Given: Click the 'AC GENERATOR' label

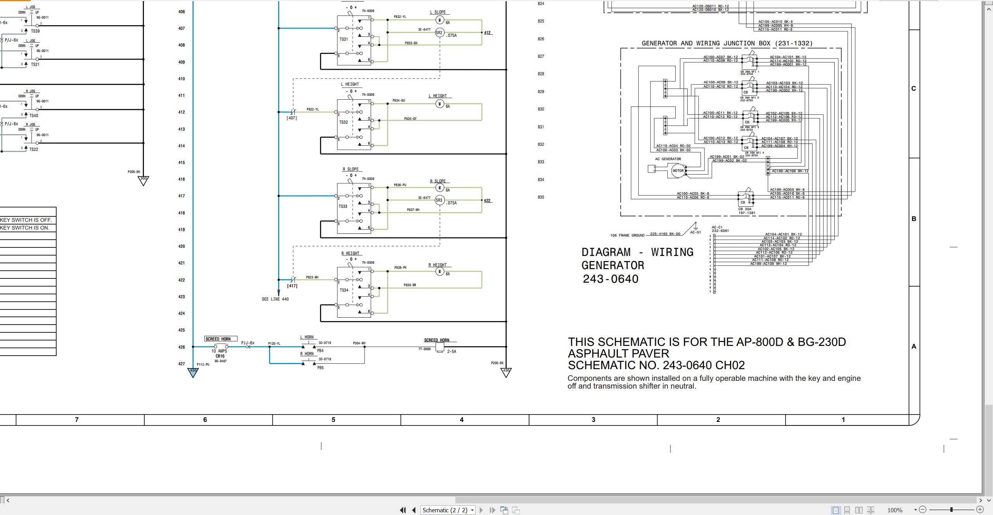Looking at the screenshot, I should click(668, 159).
